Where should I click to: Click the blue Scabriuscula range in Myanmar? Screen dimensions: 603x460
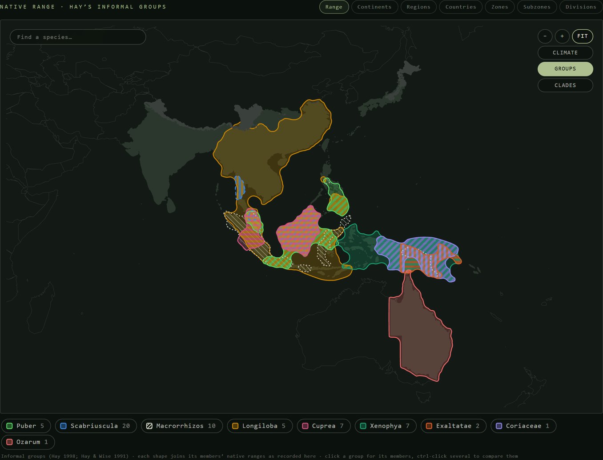point(239,187)
